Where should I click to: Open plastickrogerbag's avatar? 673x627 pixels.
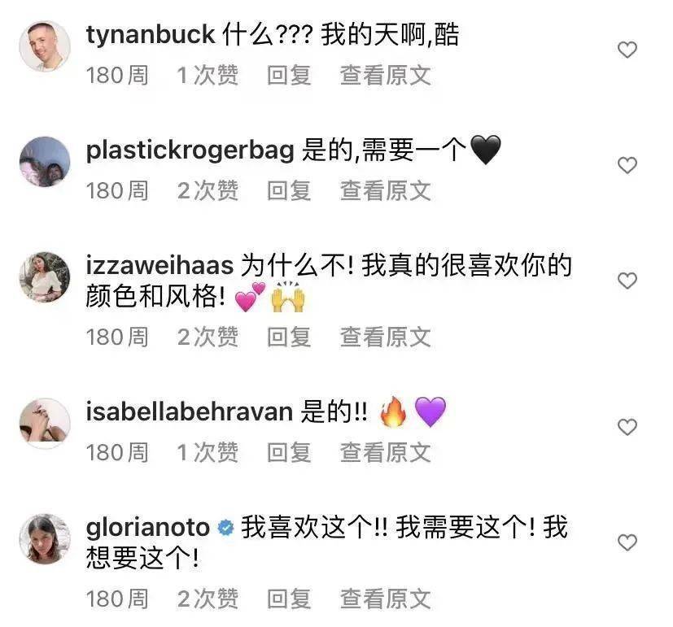[x=45, y=162]
